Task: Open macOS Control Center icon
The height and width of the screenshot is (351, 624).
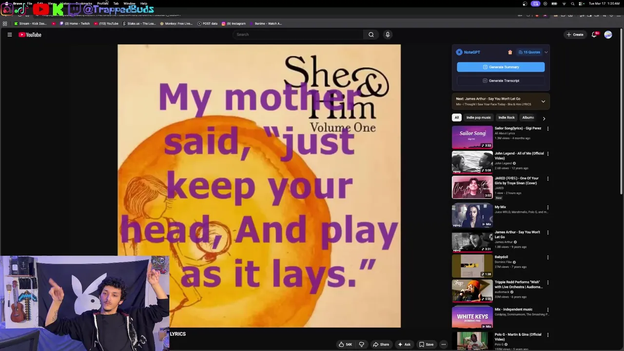Action: coord(581,3)
